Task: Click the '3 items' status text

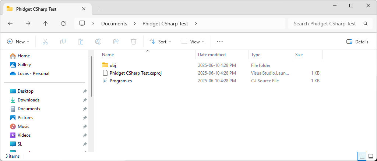Action: (13, 156)
